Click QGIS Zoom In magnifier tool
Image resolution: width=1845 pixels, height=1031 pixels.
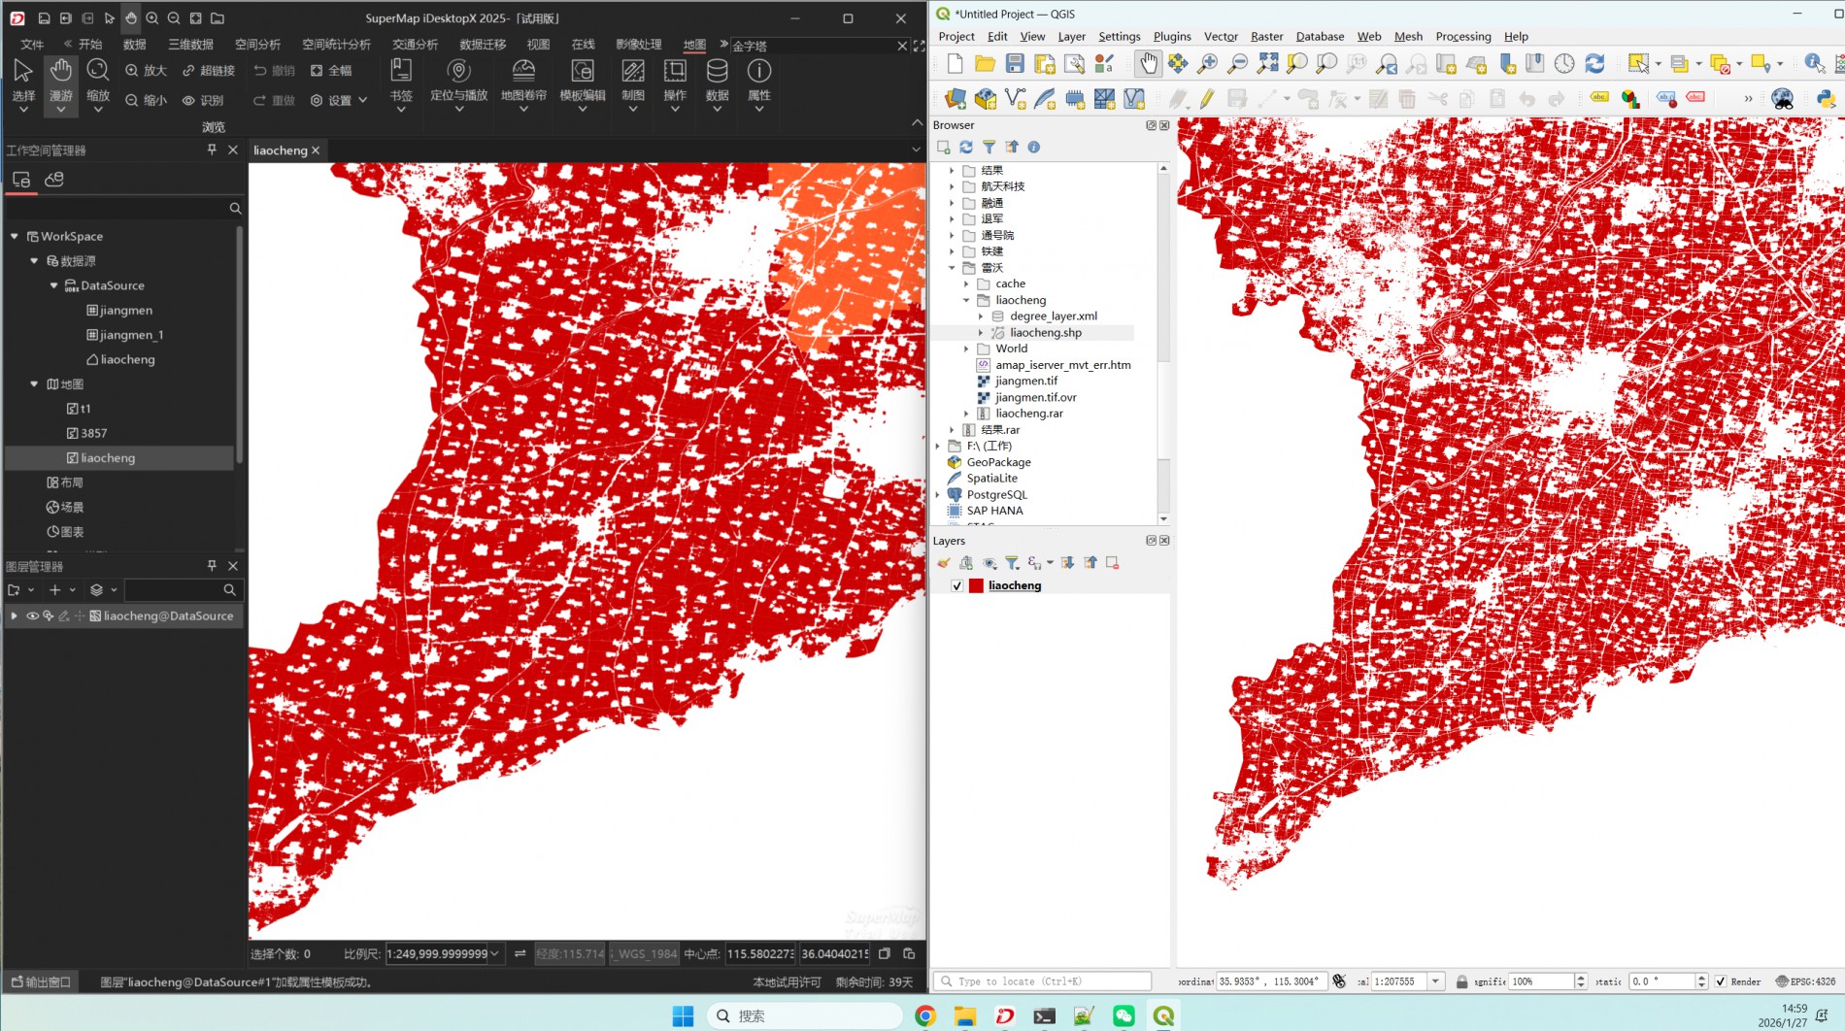[x=1207, y=64]
